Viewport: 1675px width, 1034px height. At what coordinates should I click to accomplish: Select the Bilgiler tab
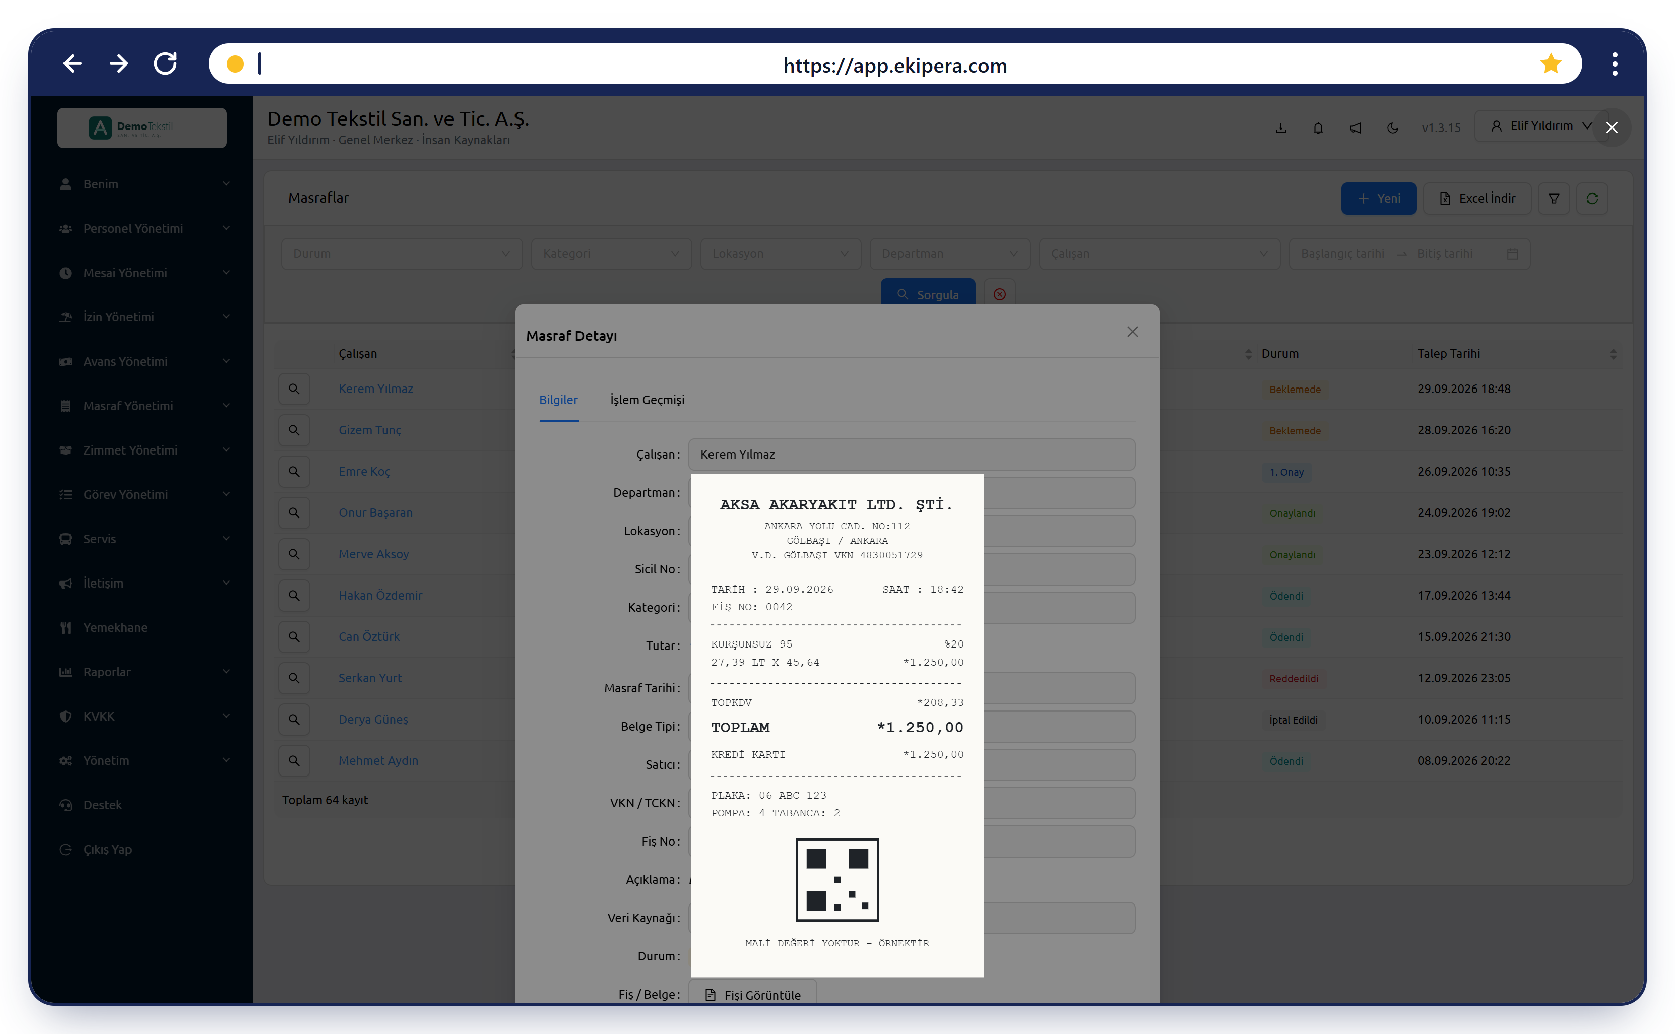click(558, 400)
